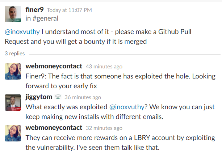Go to the #general channel link

45,18
